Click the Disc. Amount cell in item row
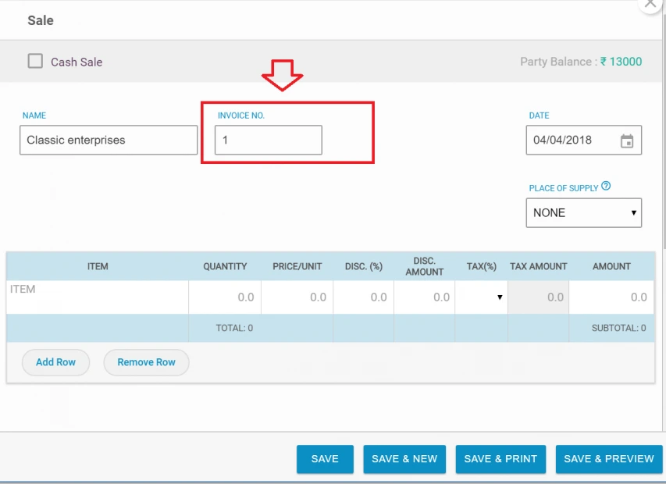 (x=424, y=297)
